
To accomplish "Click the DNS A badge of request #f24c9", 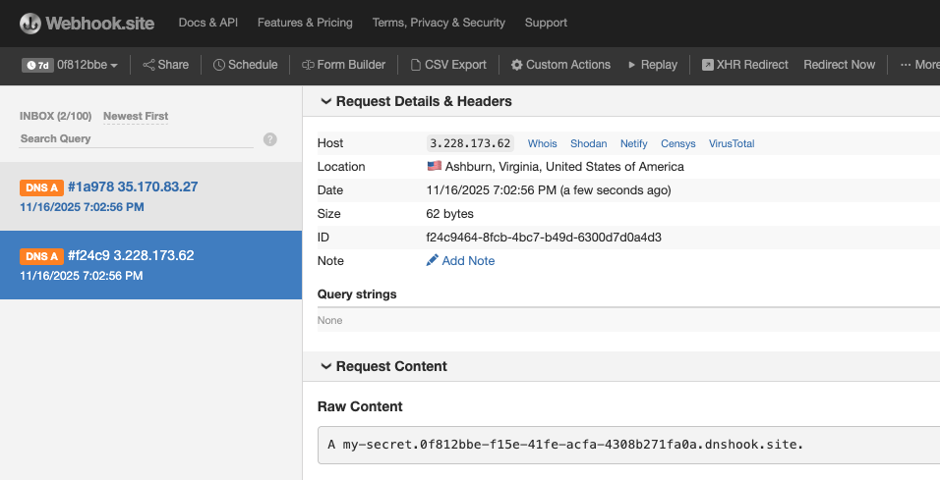I will 41,256.
